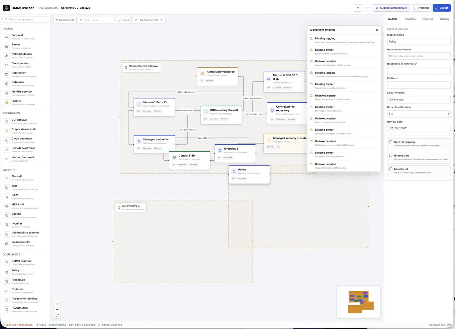The width and height of the screenshot is (455, 329).
Task: Open the History tab
Action: (x=445, y=19)
